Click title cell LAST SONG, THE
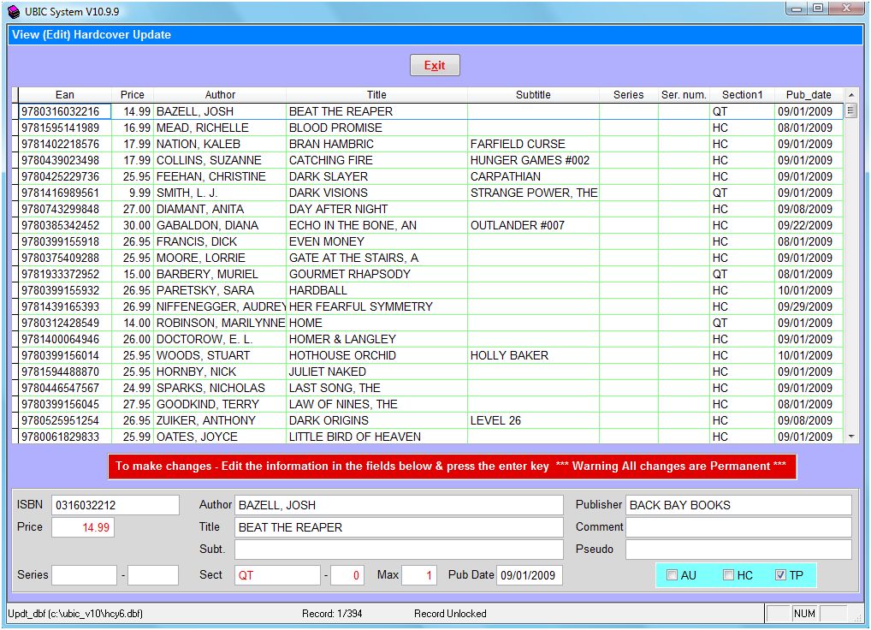871x630 pixels. pos(376,388)
